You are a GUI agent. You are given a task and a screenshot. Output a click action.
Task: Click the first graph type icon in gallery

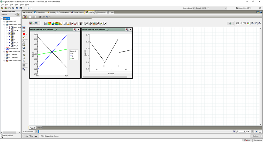(46, 23)
